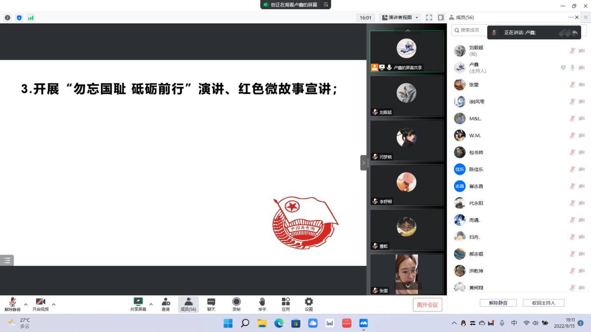The width and height of the screenshot is (591, 332).
Task: Open the 邀请 invite icon
Action: click(x=166, y=302)
